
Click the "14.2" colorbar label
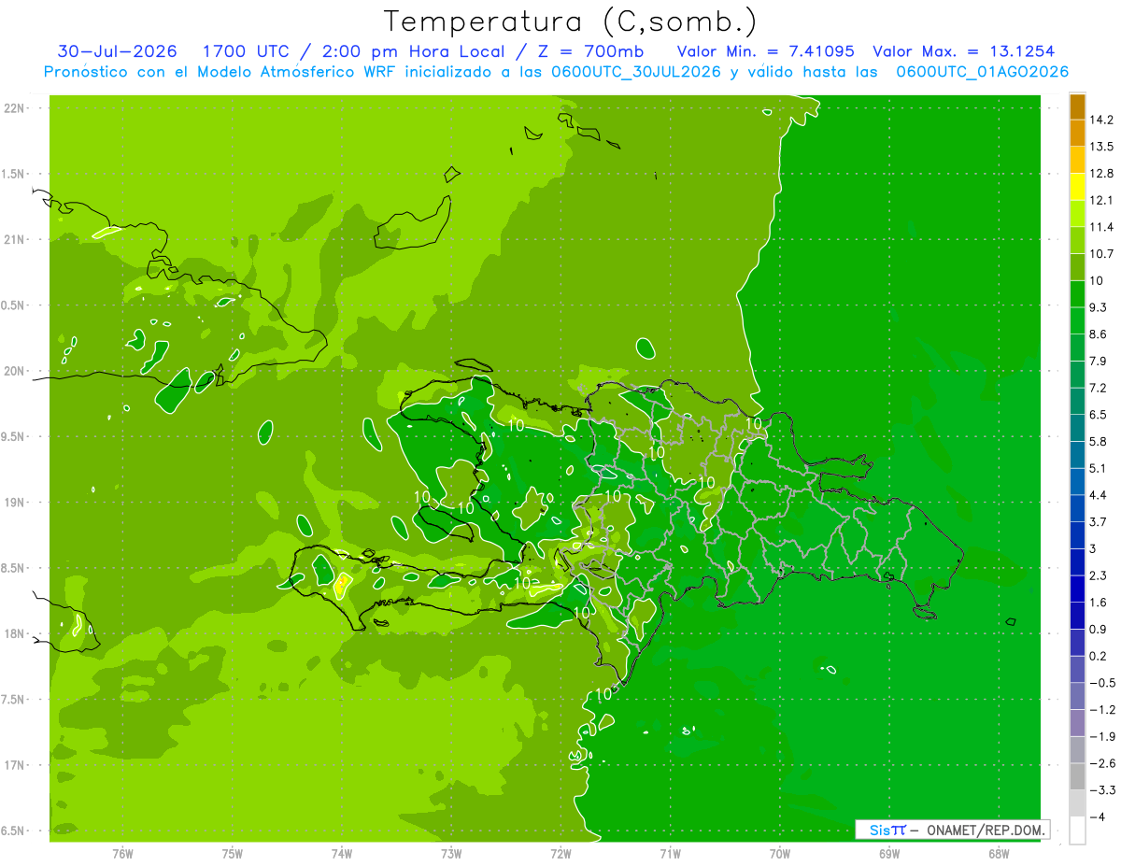1101,120
